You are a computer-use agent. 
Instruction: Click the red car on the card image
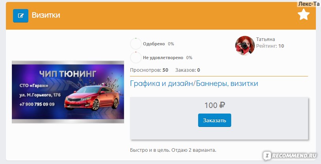pyautogui.click(x=91, y=98)
